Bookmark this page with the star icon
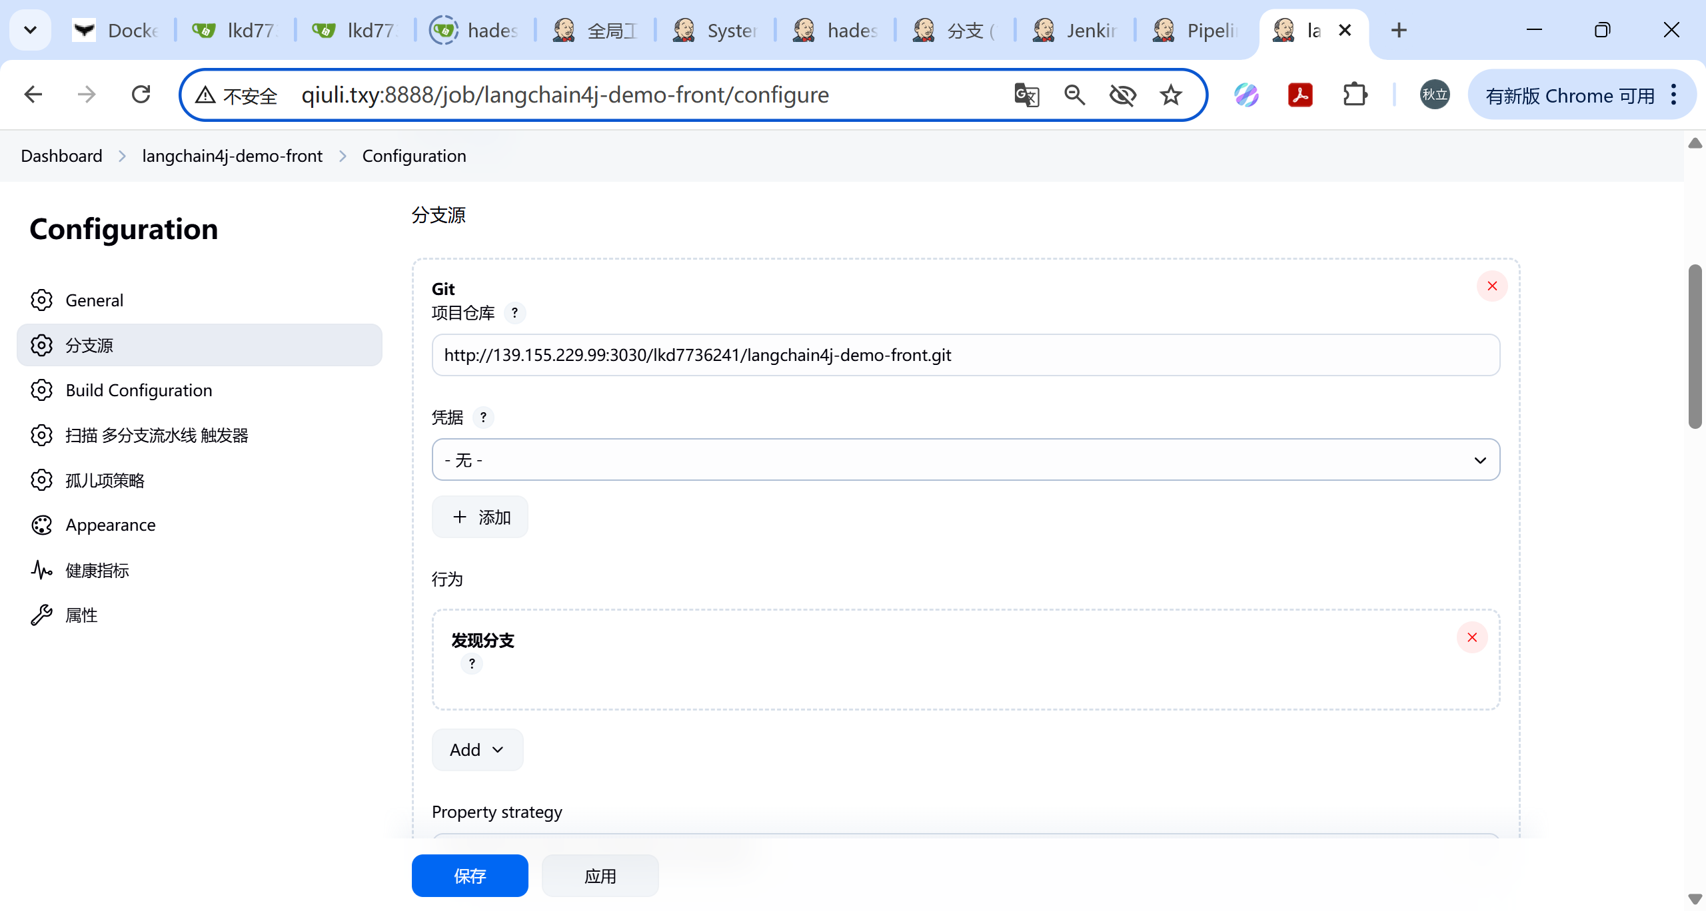The image size is (1706, 911). point(1171,95)
